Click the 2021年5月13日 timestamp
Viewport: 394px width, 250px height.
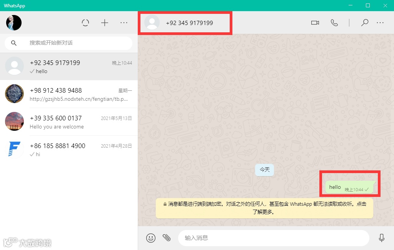coord(116,118)
